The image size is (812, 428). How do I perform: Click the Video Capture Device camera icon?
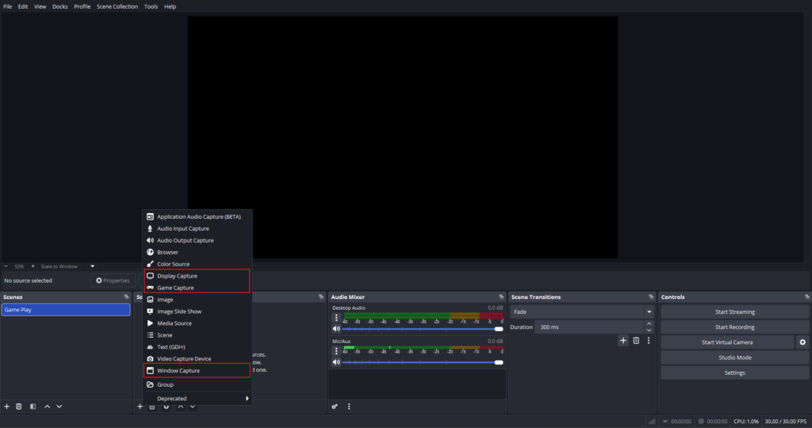150,359
